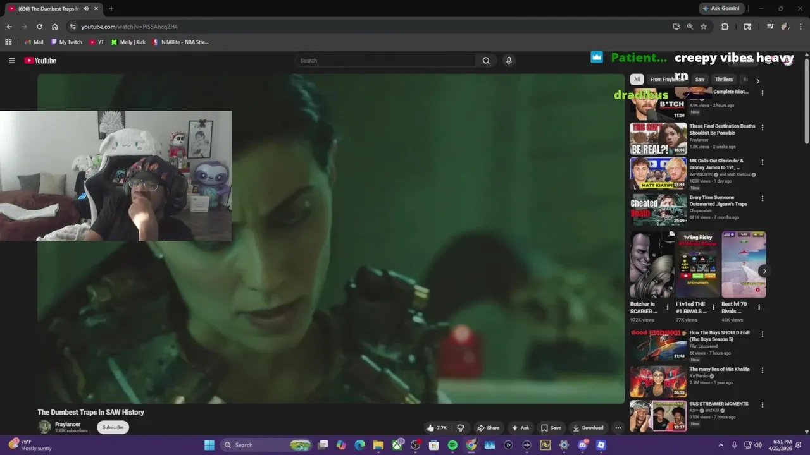Select the Saw filter chip
Viewport: 810px width, 455px height.
700,80
